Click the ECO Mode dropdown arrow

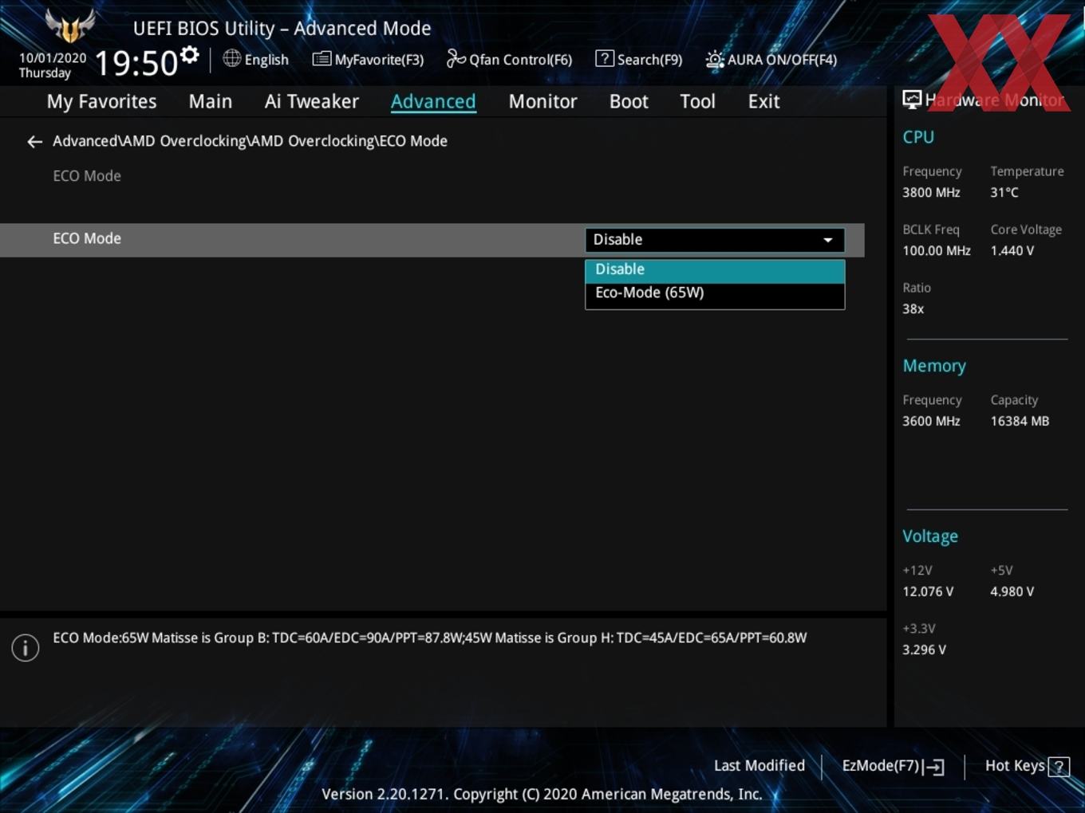pos(828,240)
